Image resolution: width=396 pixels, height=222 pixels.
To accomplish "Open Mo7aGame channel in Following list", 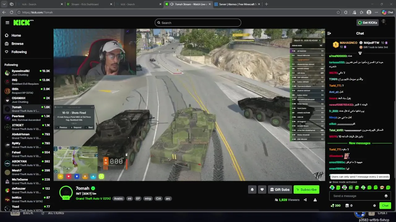I will tap(27, 181).
